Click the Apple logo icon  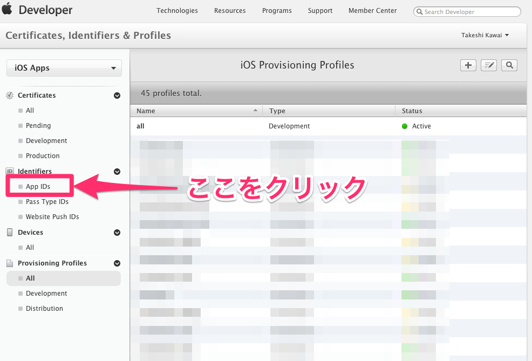tap(7, 10)
